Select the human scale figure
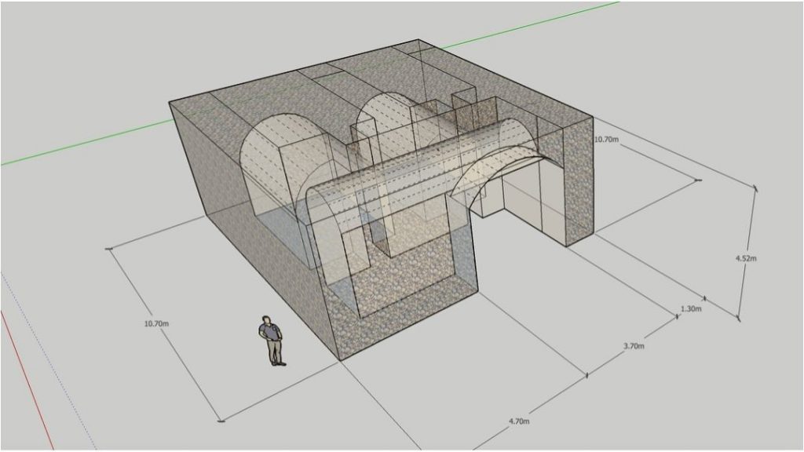This screenshot has width=804, height=452. coord(272,341)
